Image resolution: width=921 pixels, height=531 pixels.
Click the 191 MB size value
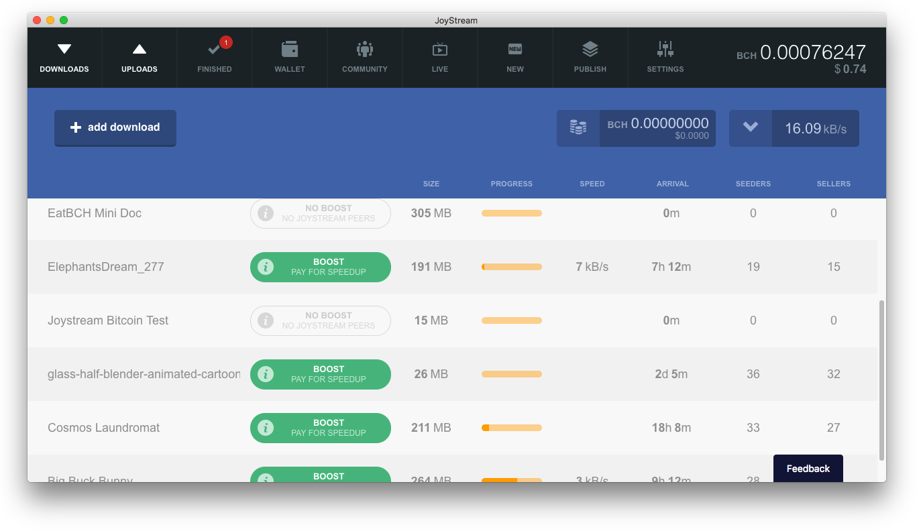point(431,267)
